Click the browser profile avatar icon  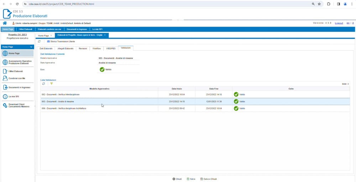345,4
